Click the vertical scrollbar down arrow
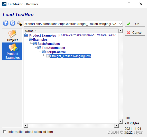This screenshot has height=137, width=147. pyautogui.click(x=121, y=121)
